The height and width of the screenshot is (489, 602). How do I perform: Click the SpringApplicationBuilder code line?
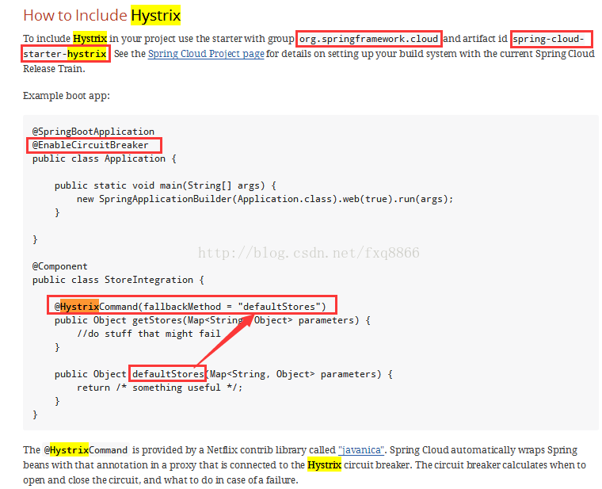click(265, 199)
